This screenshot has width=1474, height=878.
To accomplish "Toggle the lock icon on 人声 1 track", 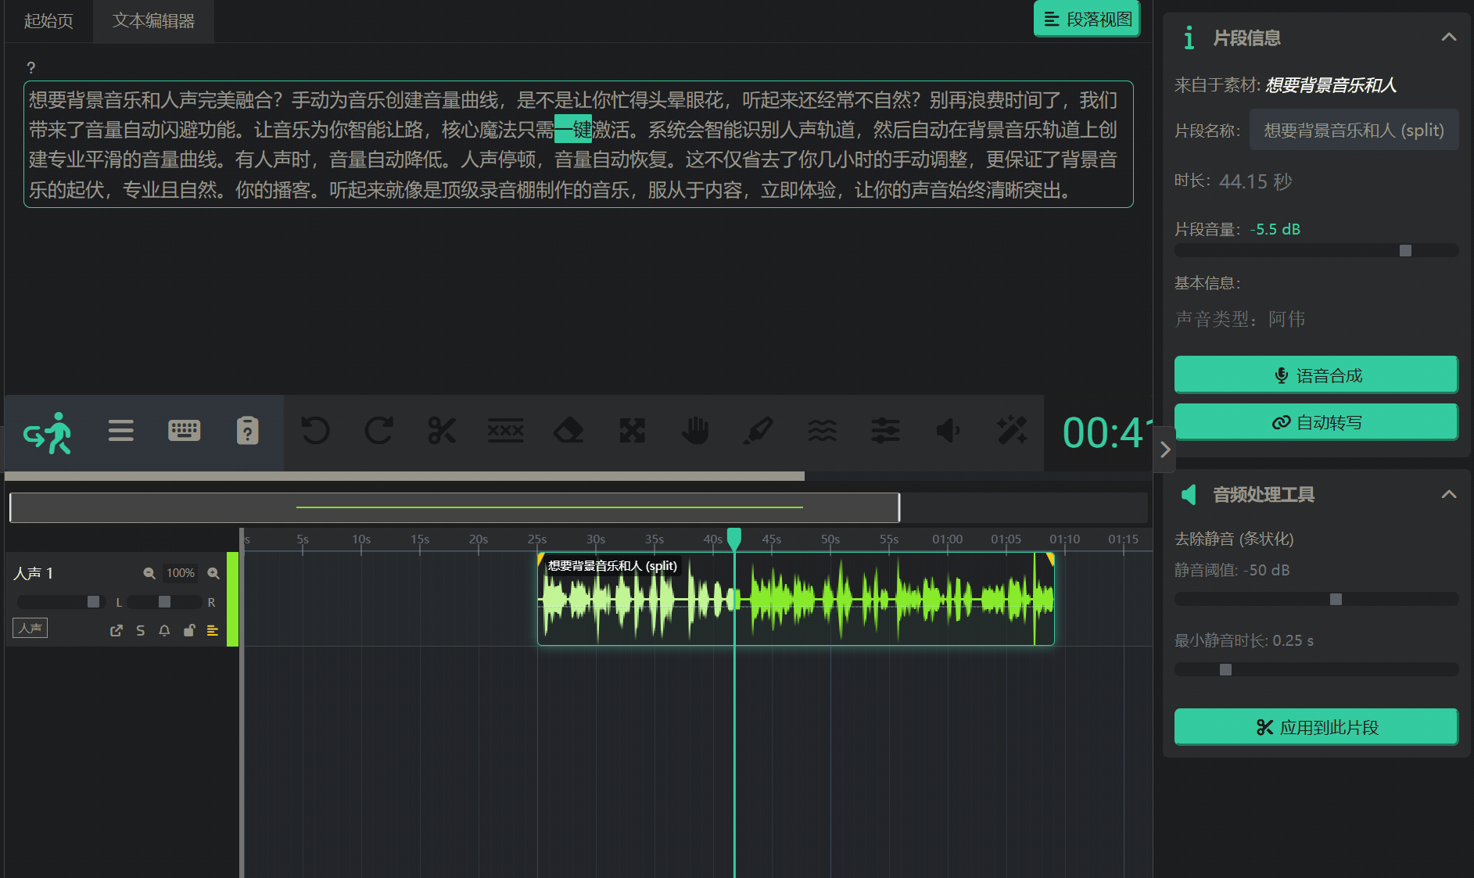I will point(188,630).
